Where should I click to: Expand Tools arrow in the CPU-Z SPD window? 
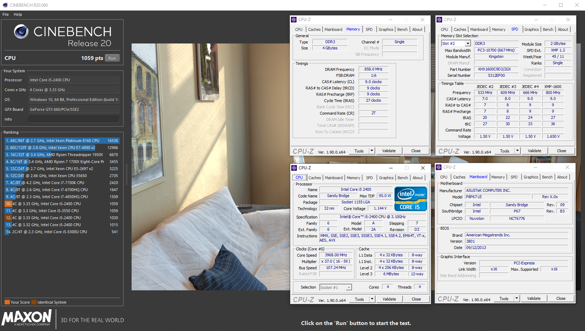517,151
